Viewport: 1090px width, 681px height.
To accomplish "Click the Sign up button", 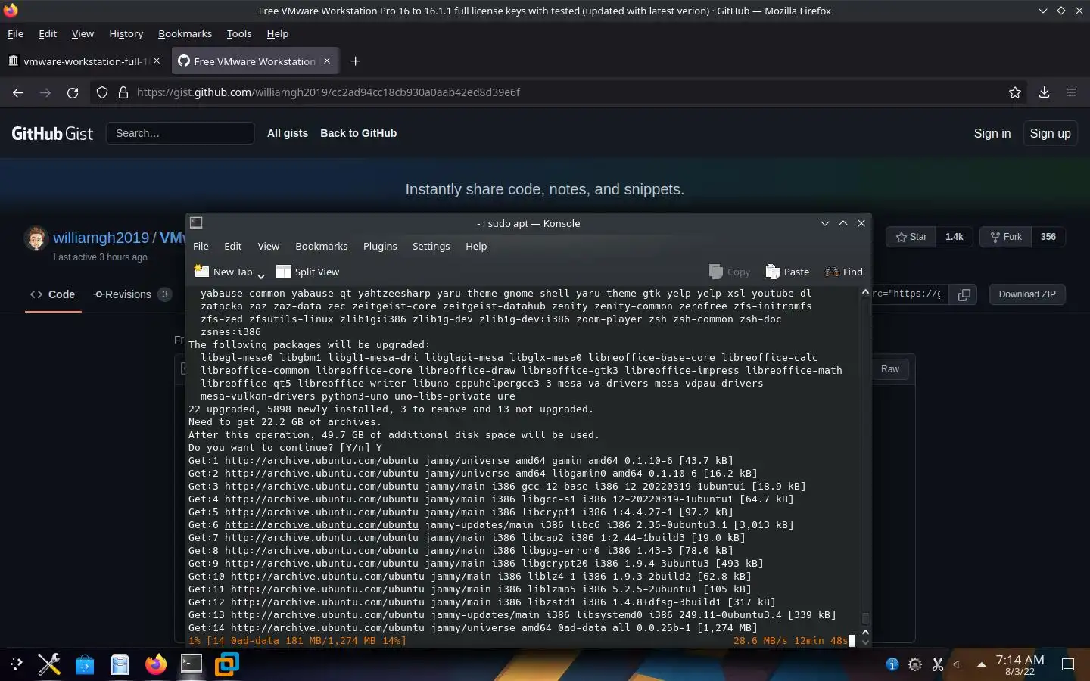I will pyautogui.click(x=1051, y=133).
